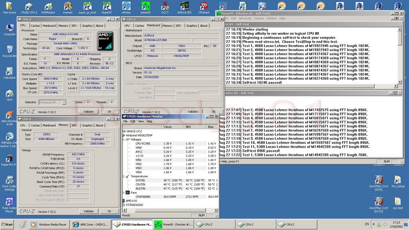Open Graphics tab in the Mainboard CPU-Z window
The height and width of the screenshot is (230, 409).
192,26
